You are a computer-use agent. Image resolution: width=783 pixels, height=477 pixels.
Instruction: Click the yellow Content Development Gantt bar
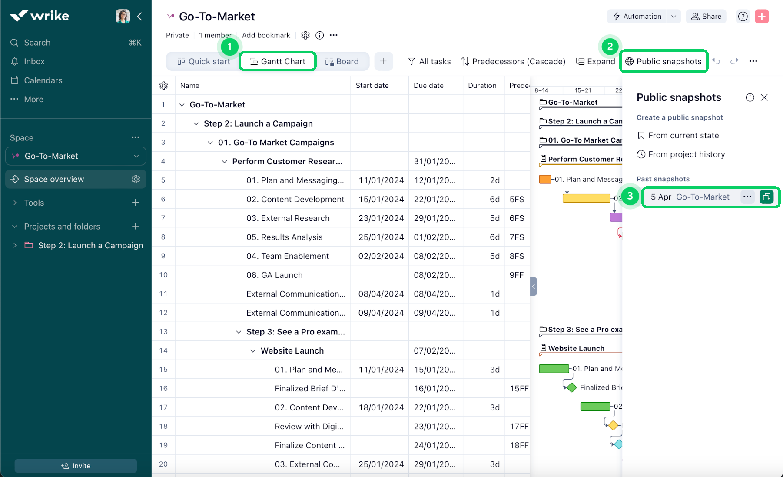(x=586, y=198)
